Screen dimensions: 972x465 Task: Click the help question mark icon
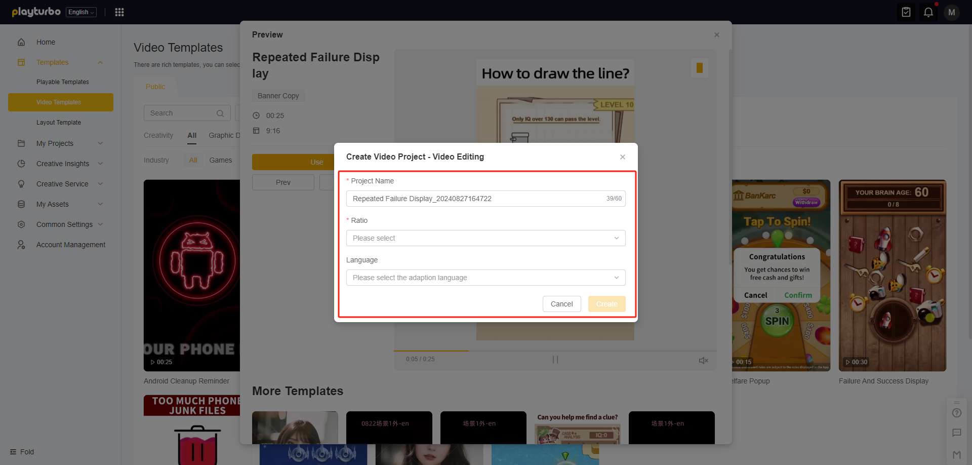tap(956, 413)
